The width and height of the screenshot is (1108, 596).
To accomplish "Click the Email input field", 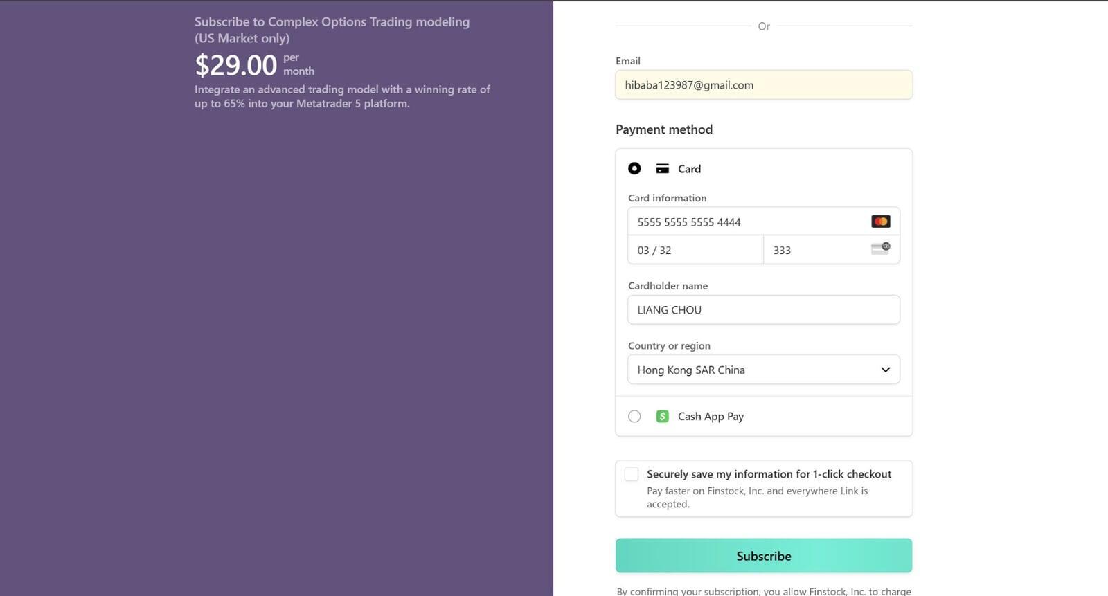I will (764, 84).
